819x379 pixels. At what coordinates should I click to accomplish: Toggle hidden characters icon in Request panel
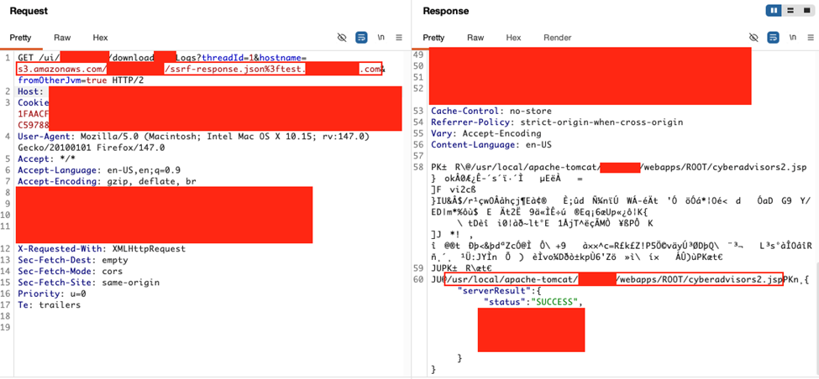click(342, 38)
